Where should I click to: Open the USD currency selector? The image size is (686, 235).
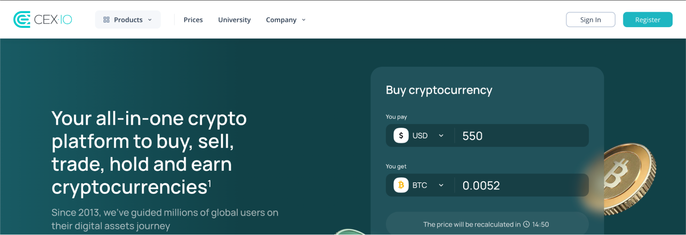click(441, 135)
